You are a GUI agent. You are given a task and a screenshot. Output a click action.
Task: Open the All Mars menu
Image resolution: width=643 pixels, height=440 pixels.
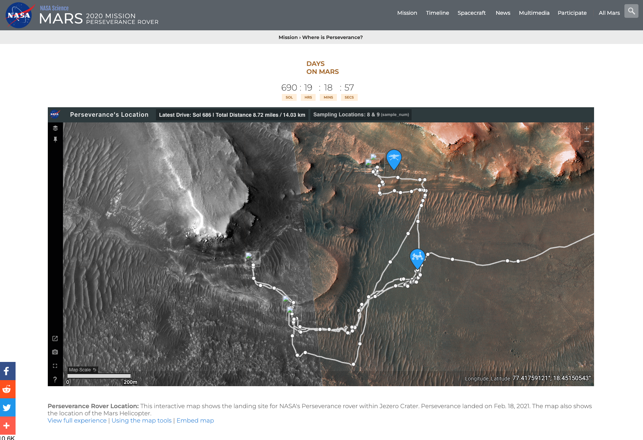tap(609, 13)
